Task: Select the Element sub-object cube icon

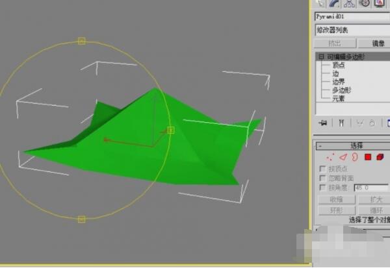Action: [x=380, y=157]
